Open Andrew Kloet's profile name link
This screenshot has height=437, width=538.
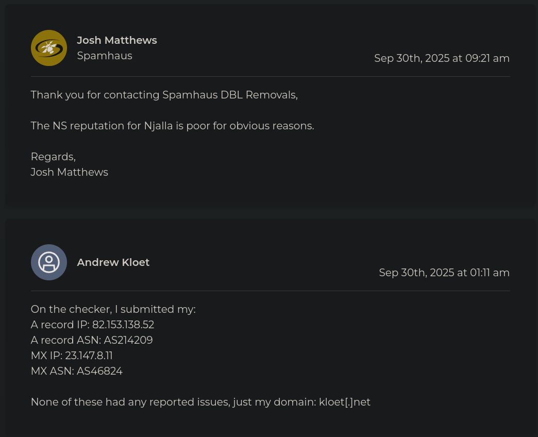[113, 262]
